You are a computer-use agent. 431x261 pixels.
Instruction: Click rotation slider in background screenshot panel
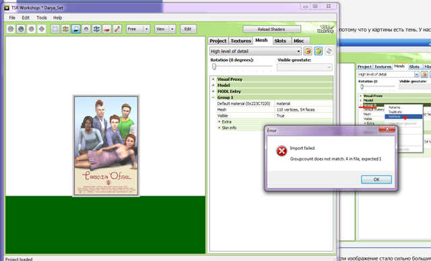(362, 87)
